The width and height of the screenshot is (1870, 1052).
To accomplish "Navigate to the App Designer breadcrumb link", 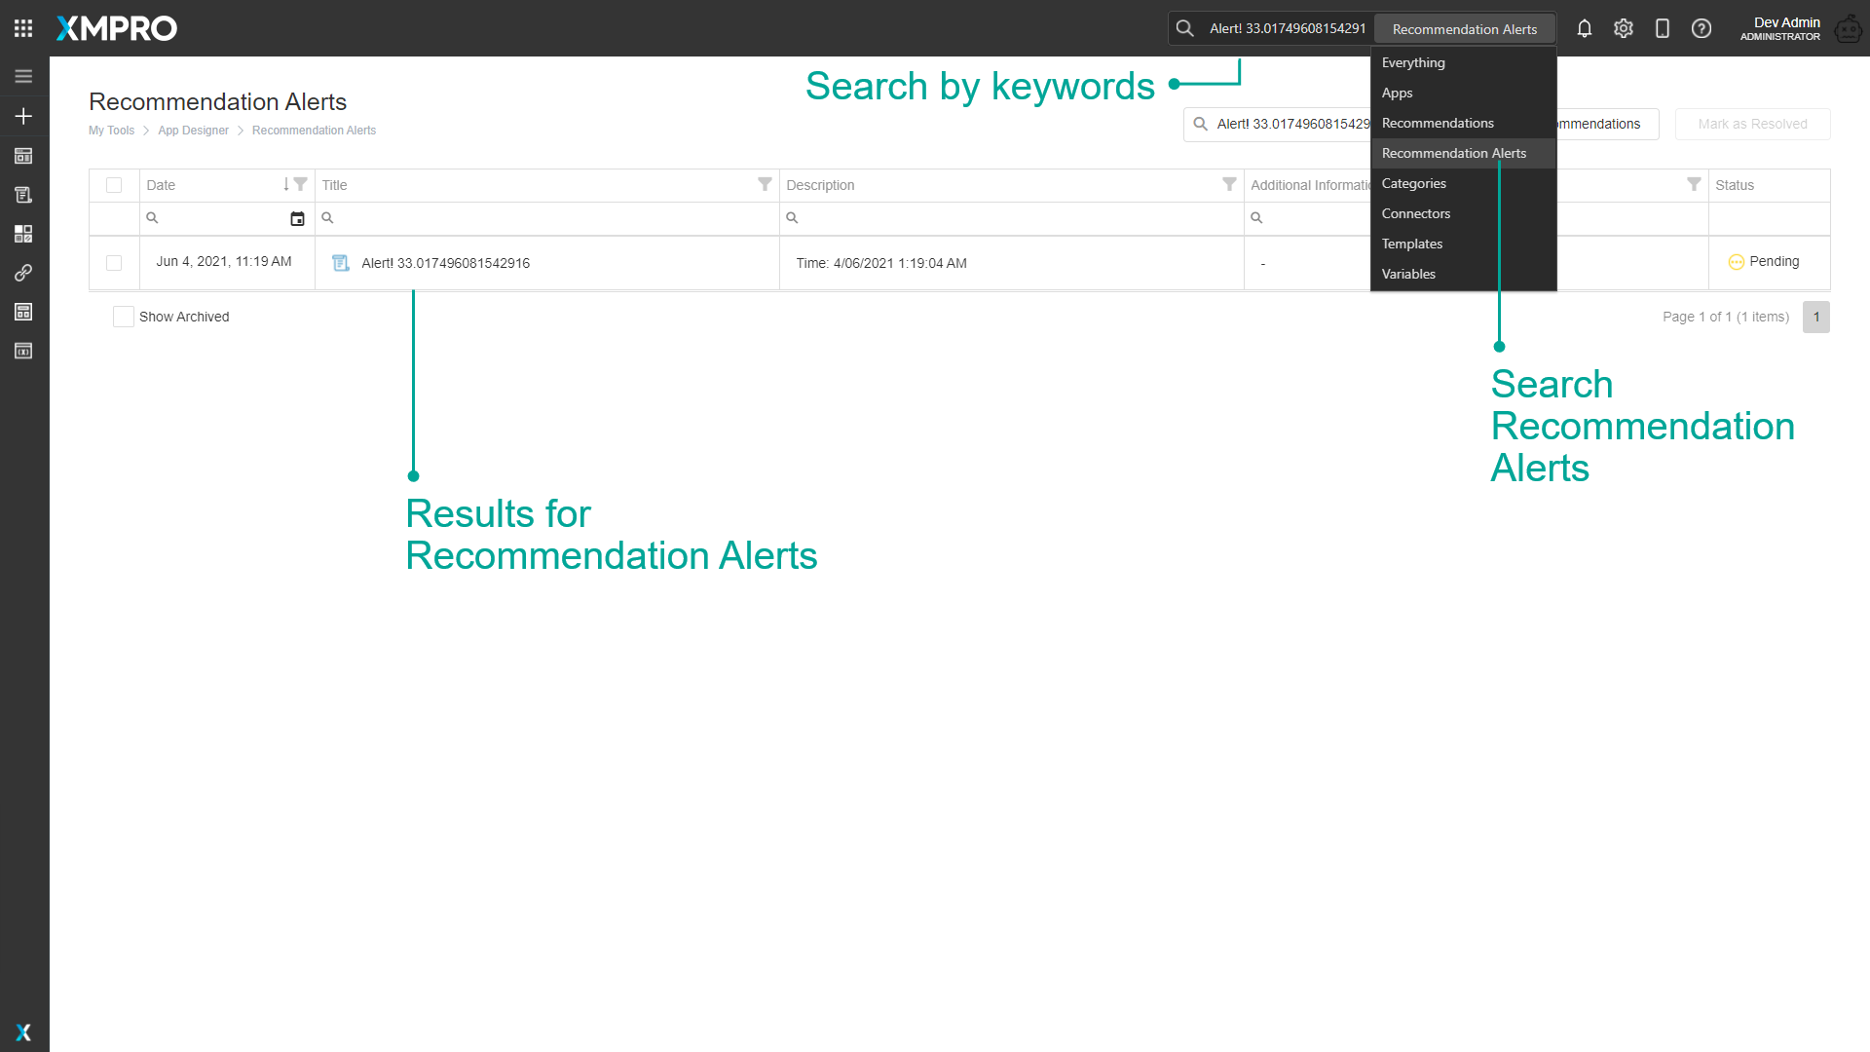I will [x=193, y=130].
